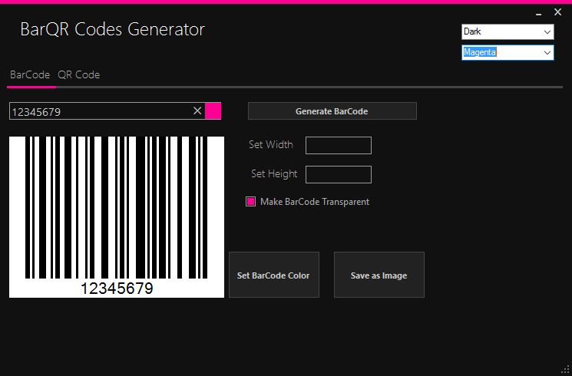
Task: Grab the resize grip in the window corner
Action: pyautogui.click(x=567, y=371)
